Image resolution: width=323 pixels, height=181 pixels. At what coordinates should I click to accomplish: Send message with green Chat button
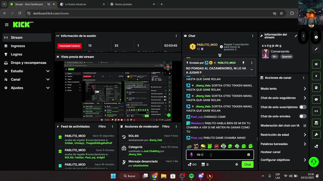(248, 164)
